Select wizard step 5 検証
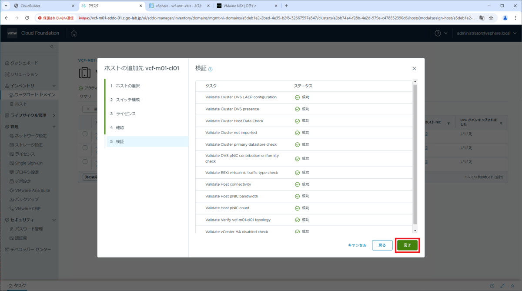Screen dimensions: 522x291 coord(147,141)
